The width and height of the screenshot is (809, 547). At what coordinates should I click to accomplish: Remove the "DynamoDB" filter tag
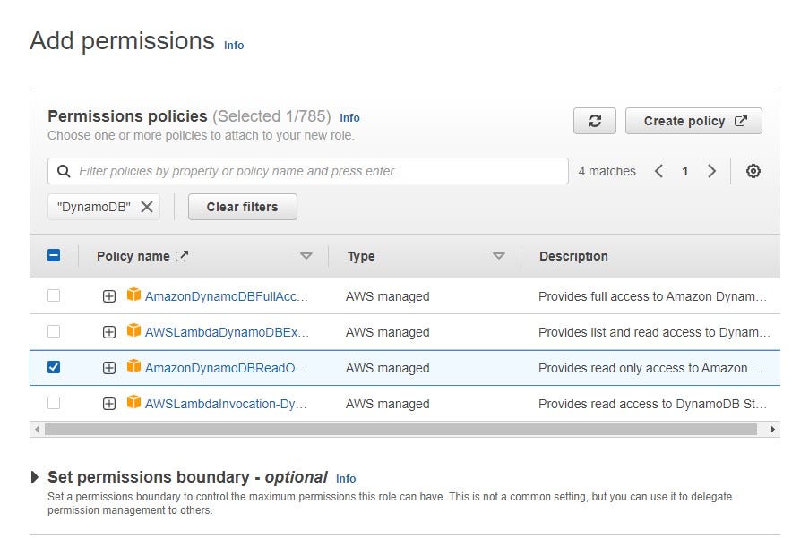[x=147, y=207]
